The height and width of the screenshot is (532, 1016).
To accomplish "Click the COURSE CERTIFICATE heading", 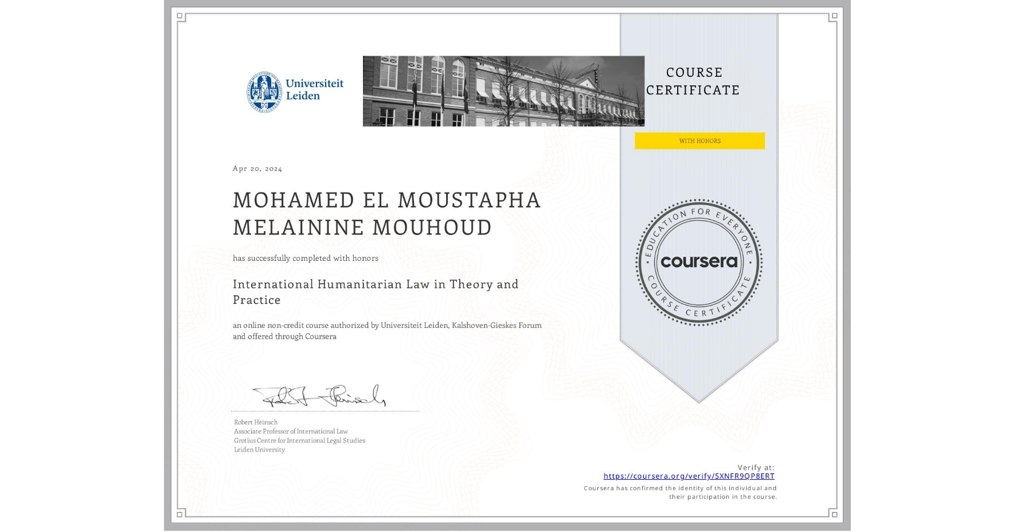I will [691, 81].
